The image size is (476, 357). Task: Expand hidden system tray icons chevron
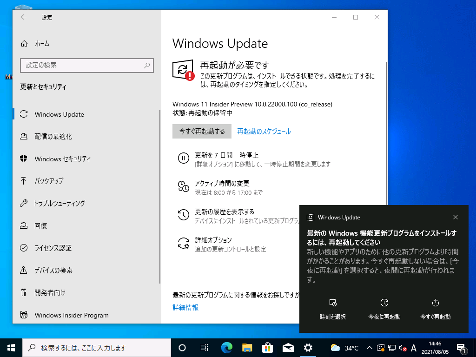click(370, 348)
